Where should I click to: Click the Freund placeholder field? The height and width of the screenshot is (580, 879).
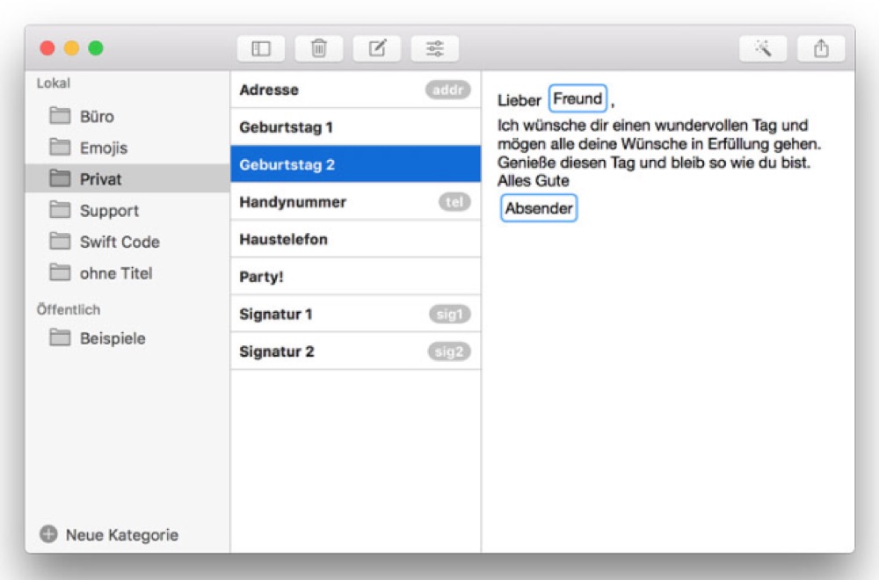click(x=578, y=99)
